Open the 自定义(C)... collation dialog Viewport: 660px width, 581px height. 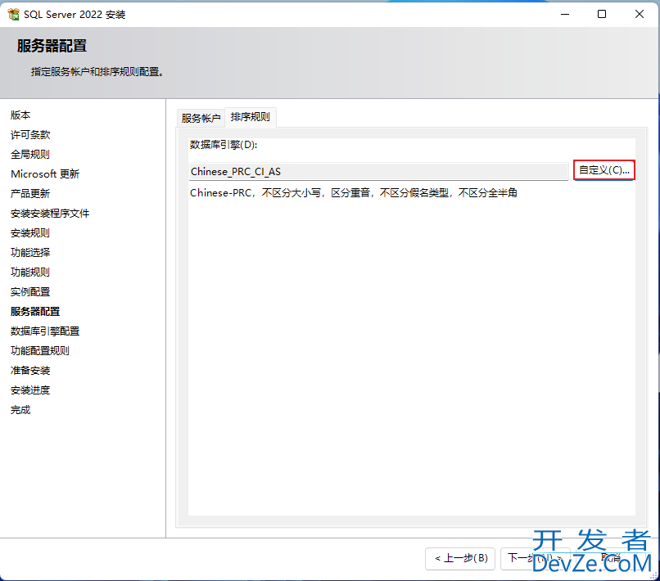point(604,170)
